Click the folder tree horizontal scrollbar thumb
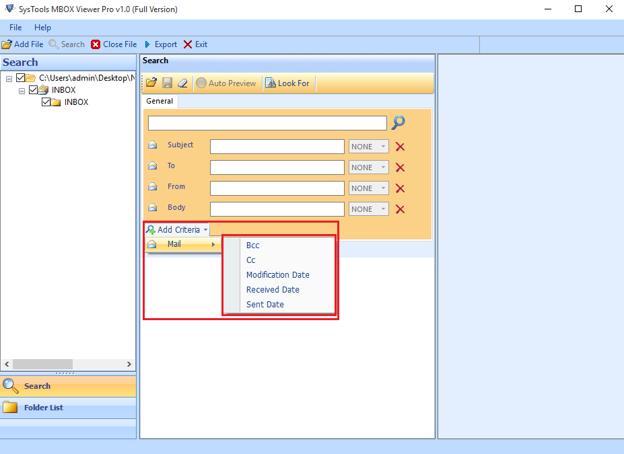Viewport: 624px width, 454px height. click(42, 364)
